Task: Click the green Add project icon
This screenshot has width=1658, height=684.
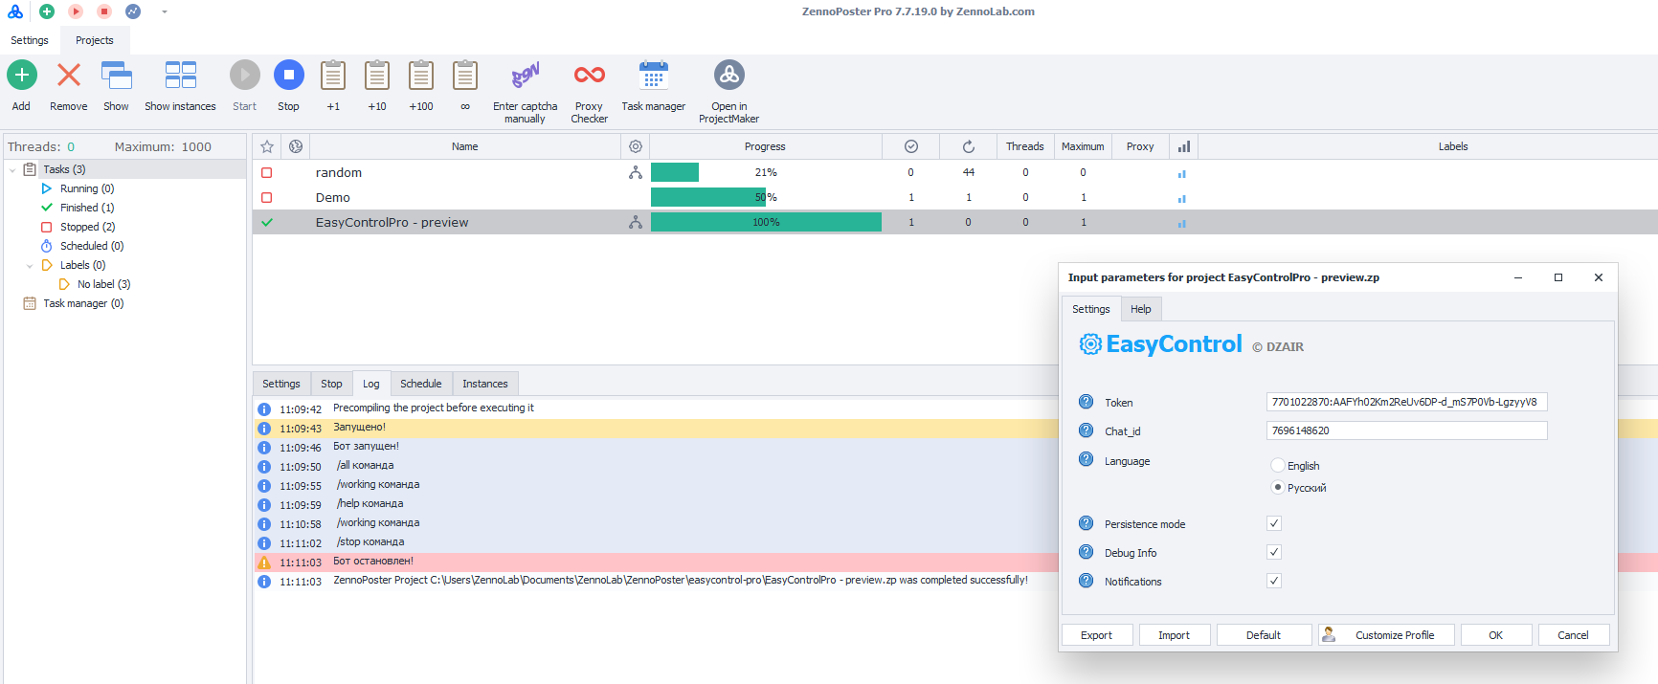Action: (x=22, y=75)
